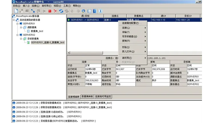The image size is (214, 123).
Task: Open the 工具(T) menu
Action: [67, 6]
